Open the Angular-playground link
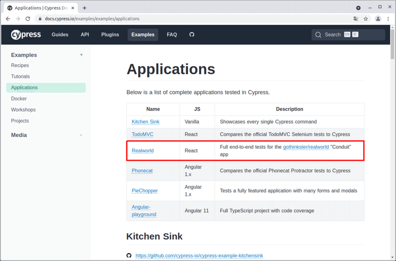The height and width of the screenshot is (261, 396). click(144, 211)
